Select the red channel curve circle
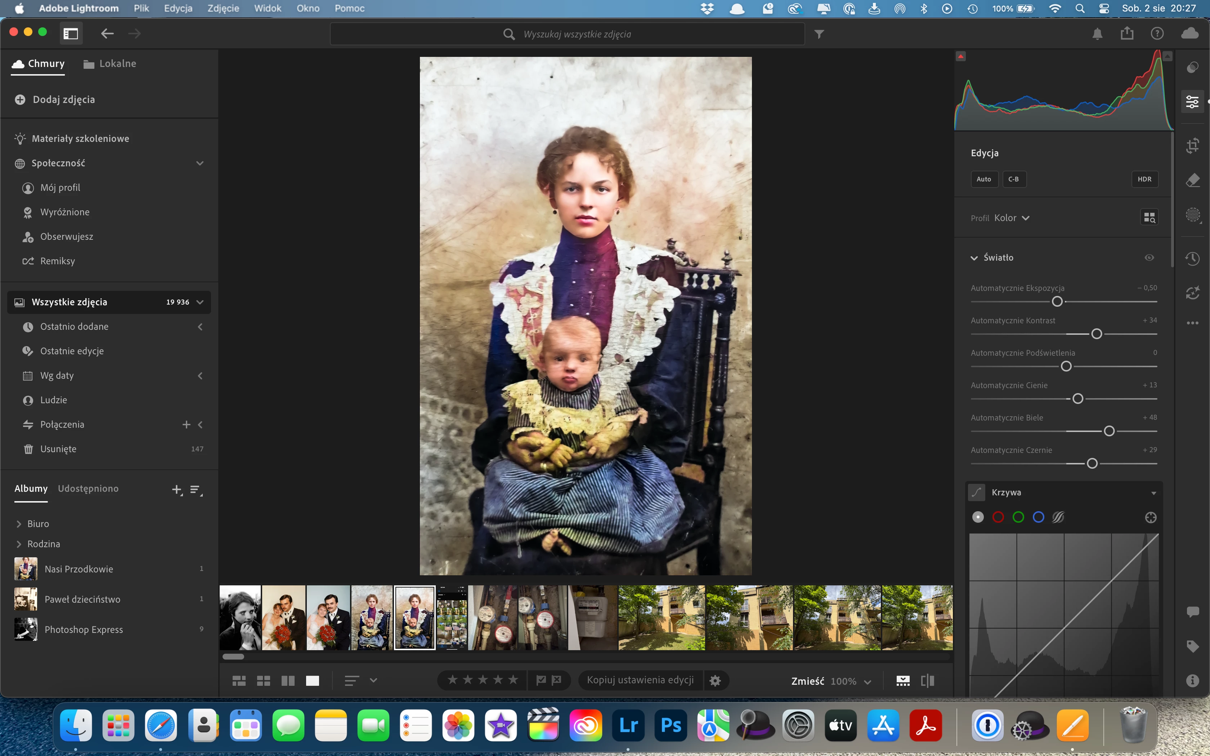The image size is (1210, 756). (998, 517)
